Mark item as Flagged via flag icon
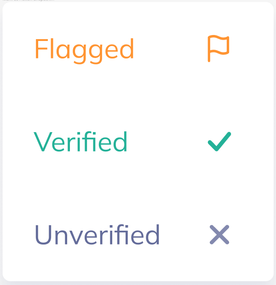This screenshot has height=285, width=276. tap(218, 48)
